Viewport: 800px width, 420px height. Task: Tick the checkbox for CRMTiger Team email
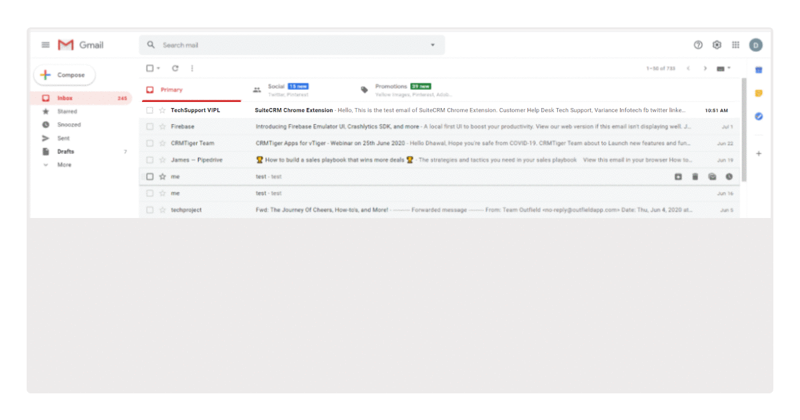(x=150, y=143)
